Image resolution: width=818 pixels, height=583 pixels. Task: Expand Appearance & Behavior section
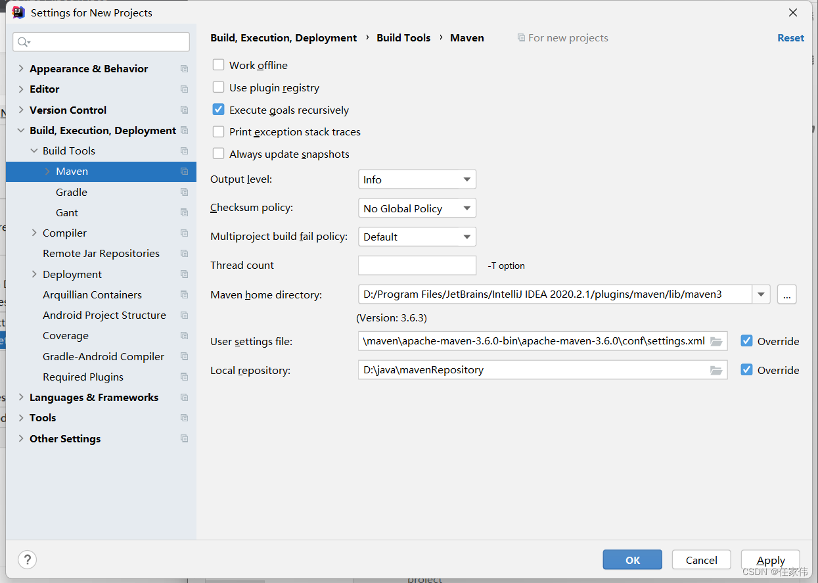[21, 68]
